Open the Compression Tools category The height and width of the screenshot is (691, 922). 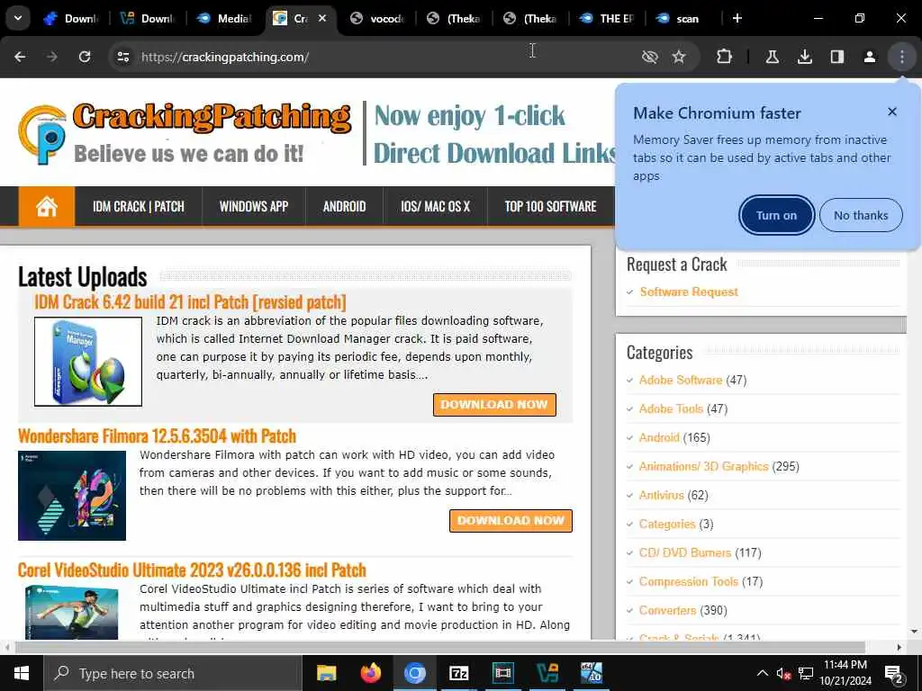(x=689, y=582)
